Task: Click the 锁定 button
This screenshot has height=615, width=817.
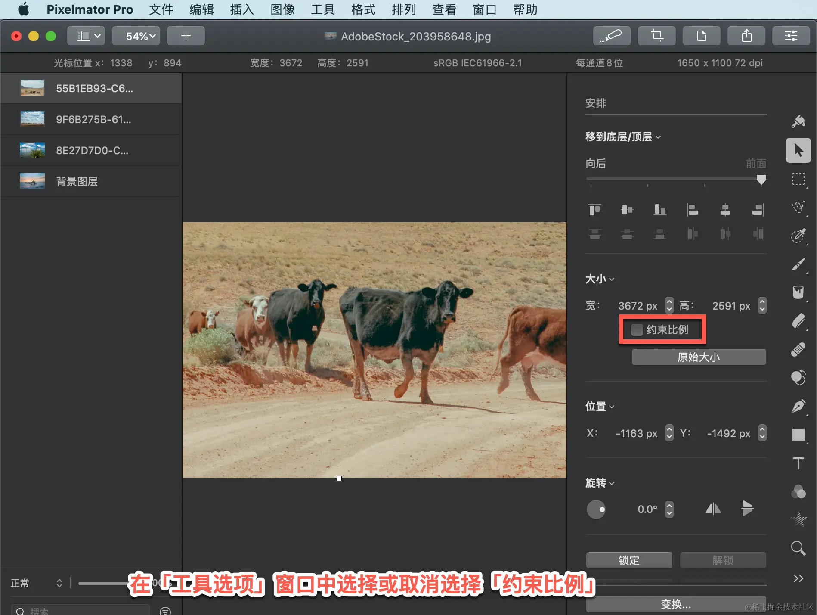Action: tap(629, 560)
